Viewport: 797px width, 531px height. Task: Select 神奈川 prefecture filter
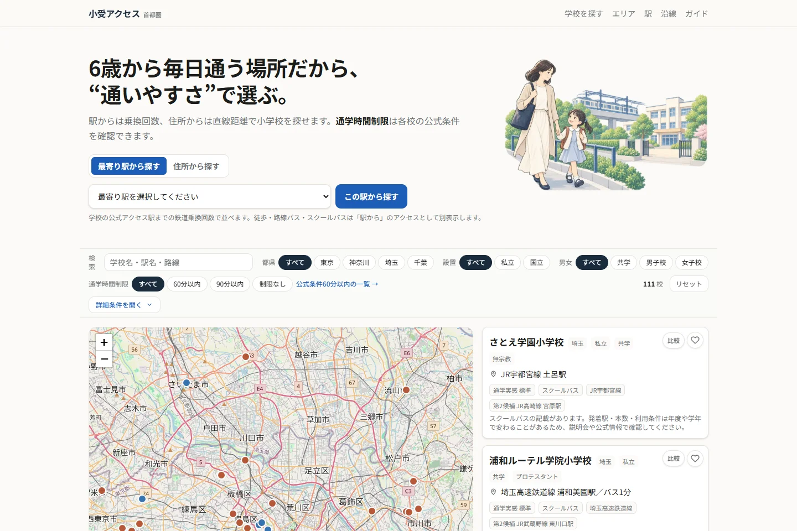[359, 263]
